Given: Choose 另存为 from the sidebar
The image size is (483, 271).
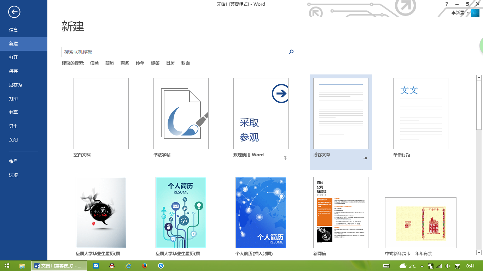Looking at the screenshot, I should click(24, 85).
